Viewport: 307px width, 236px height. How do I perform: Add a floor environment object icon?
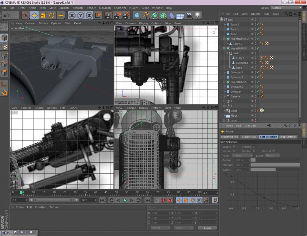(x=180, y=15)
